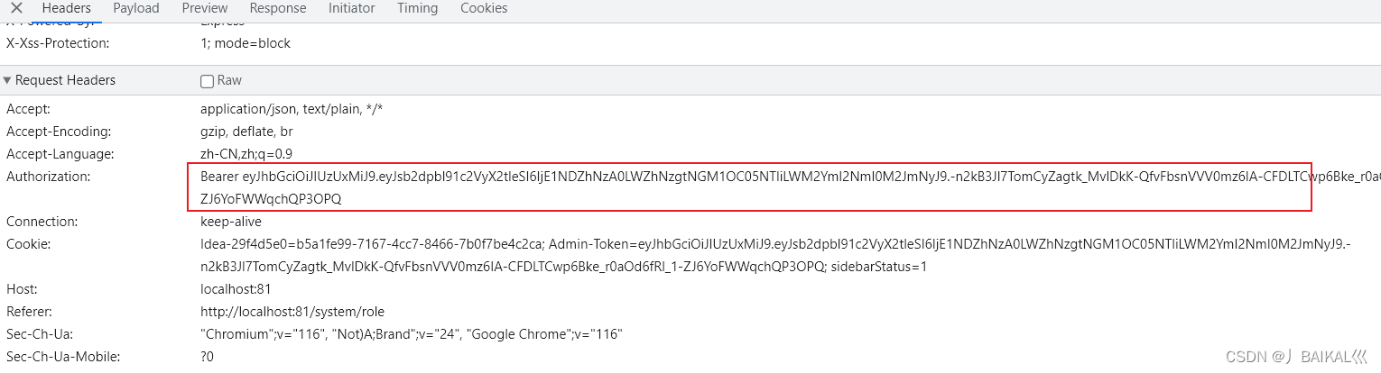Open the Response tab
This screenshot has width=1381, height=373.
click(x=278, y=8)
